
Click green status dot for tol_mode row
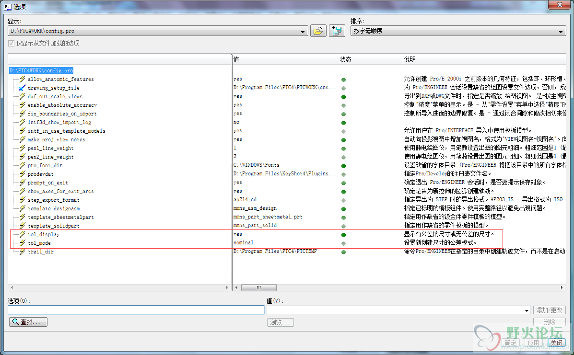(343, 243)
